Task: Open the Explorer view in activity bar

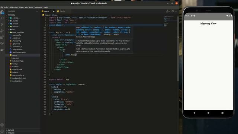Action: [2, 12]
